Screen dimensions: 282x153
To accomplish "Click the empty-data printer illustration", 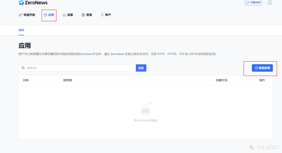I will tap(145, 108).
